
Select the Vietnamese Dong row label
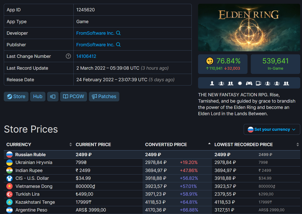(34, 186)
